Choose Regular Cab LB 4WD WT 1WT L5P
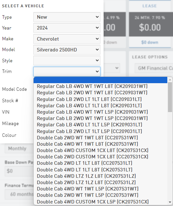This screenshot has height=206, width=173. 100,112
